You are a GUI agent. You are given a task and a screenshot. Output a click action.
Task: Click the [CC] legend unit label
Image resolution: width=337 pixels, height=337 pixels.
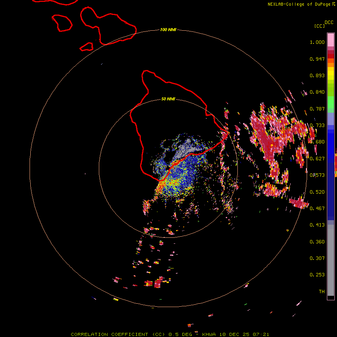[319, 26]
